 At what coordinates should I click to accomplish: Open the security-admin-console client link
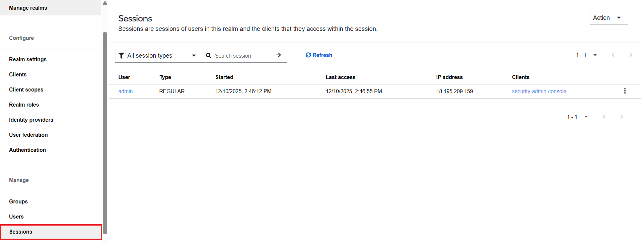coord(539,91)
